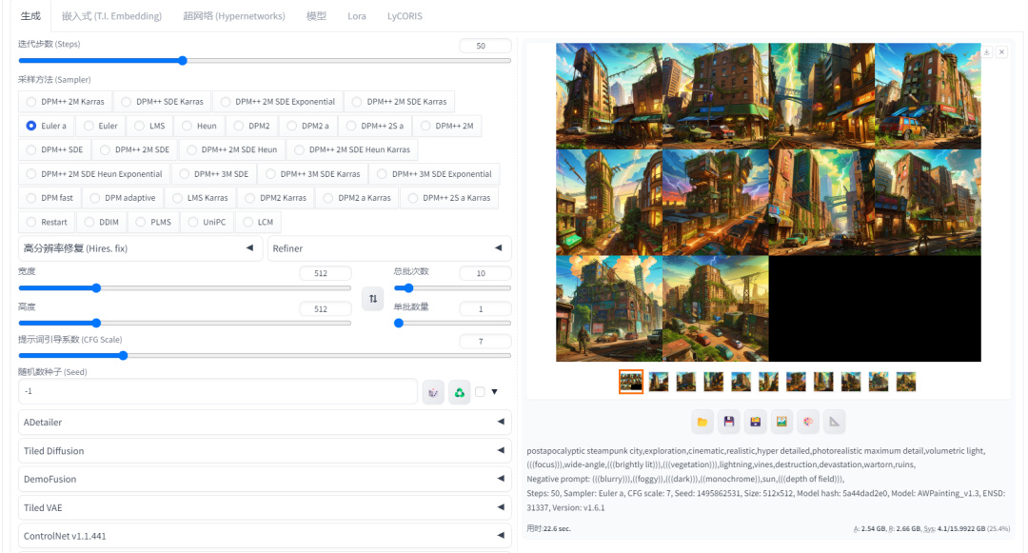Image resolution: width=1028 pixels, height=553 pixels.
Task: Tick the extra seed options checkbox
Action: tap(480, 392)
